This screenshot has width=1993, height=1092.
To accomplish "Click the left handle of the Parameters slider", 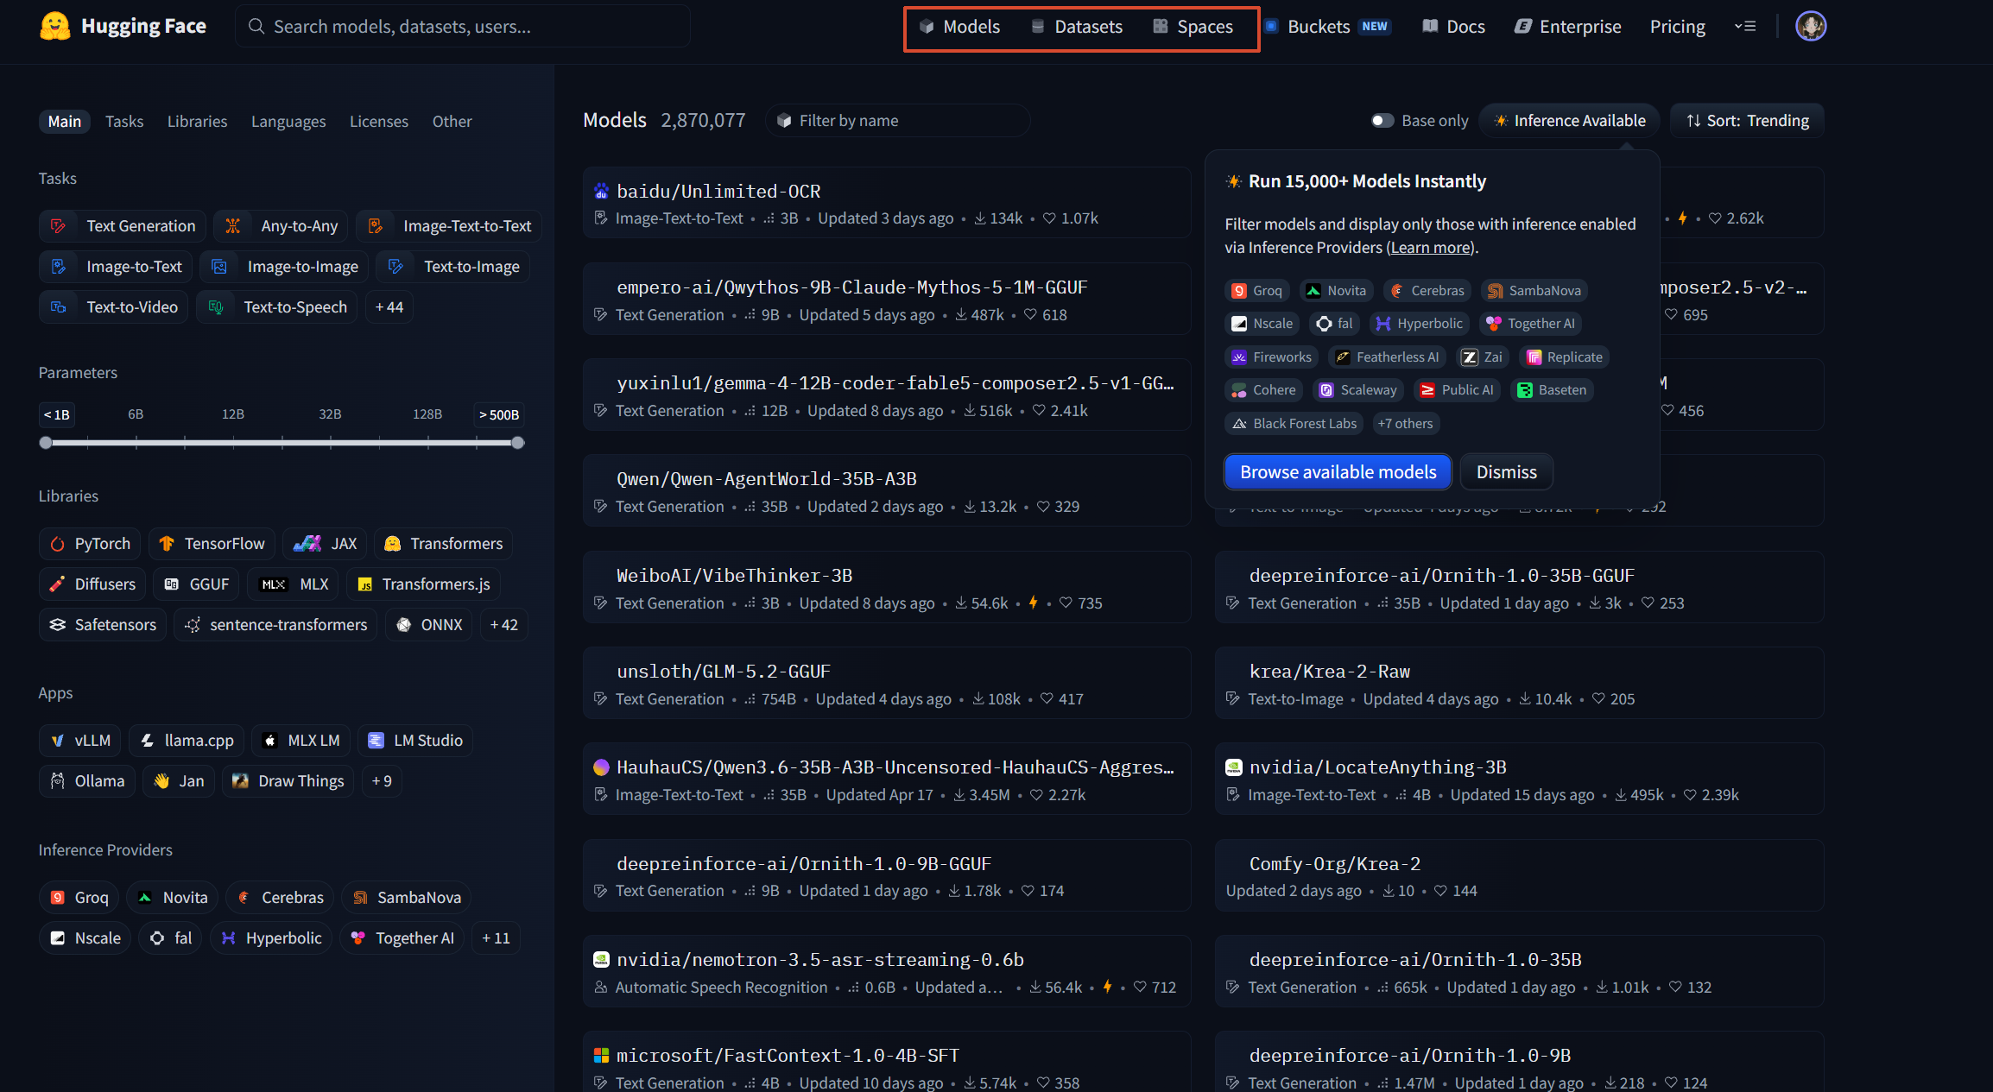I will click(x=46, y=443).
